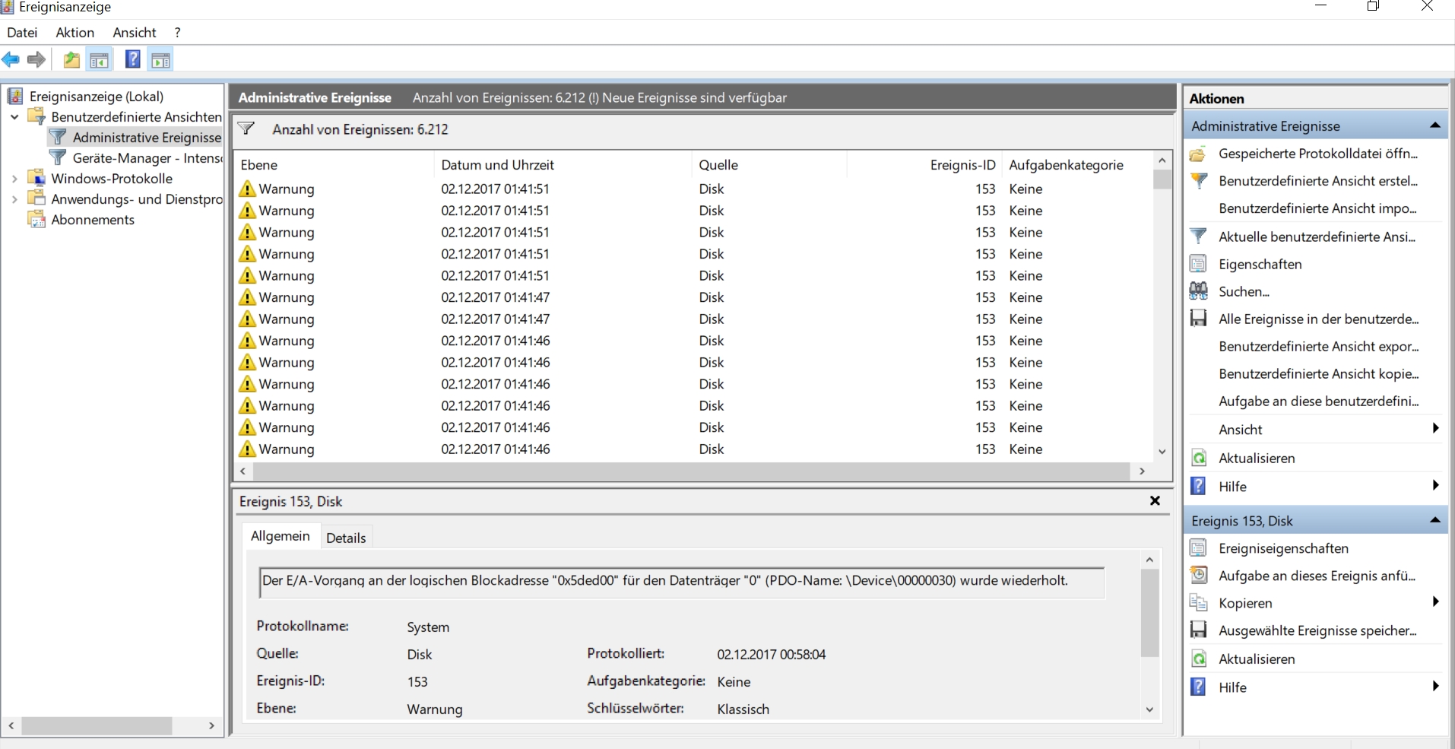Collapse Ereignis 153, Disk actions section
The height and width of the screenshot is (749, 1455).
tap(1434, 520)
